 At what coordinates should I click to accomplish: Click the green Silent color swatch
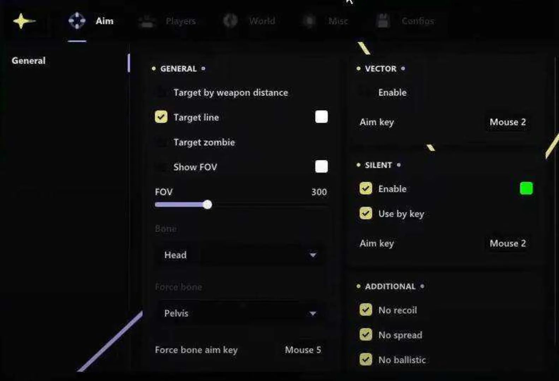click(526, 188)
